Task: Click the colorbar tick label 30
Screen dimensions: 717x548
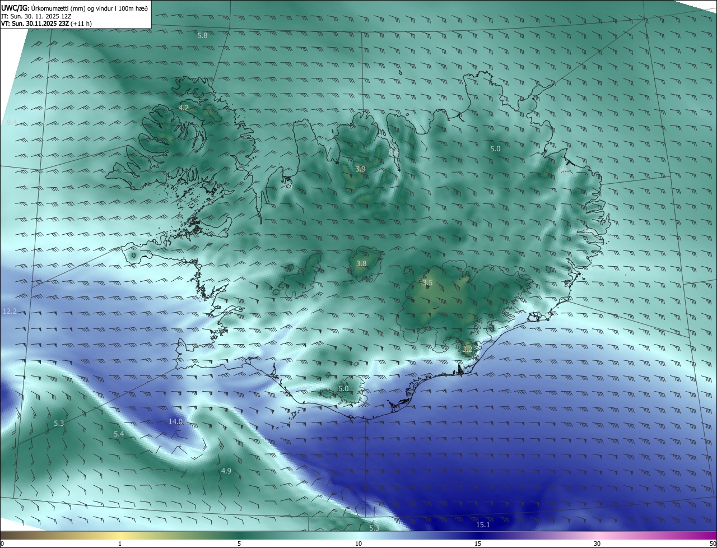Action: pyautogui.click(x=597, y=544)
